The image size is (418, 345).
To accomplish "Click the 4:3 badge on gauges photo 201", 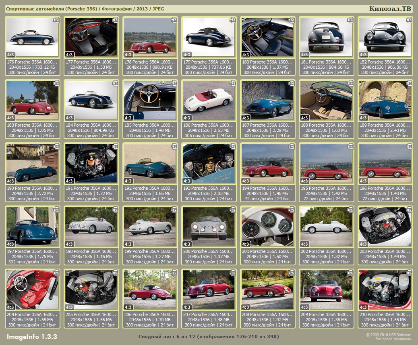I will click(246, 244).
